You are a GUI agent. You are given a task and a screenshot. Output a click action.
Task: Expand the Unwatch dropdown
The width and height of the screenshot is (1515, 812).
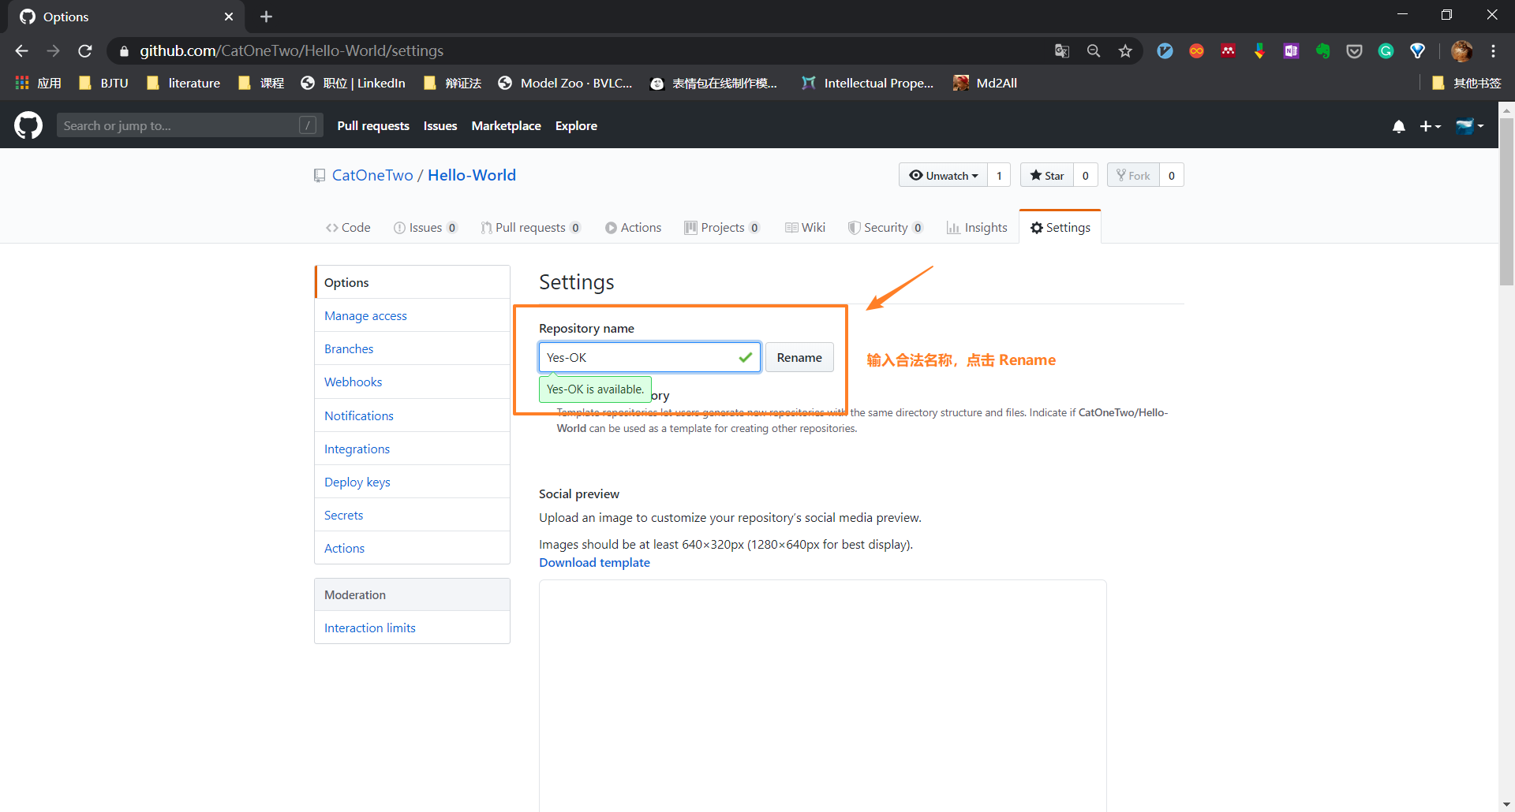[x=944, y=175]
